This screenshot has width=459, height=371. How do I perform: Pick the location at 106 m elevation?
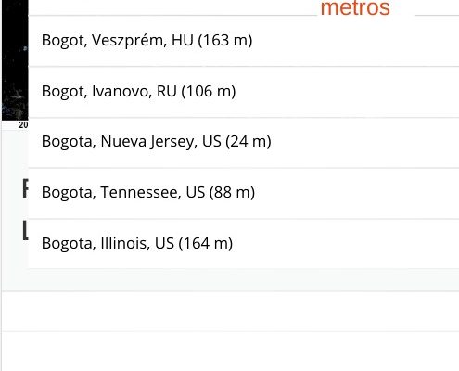coord(244,92)
